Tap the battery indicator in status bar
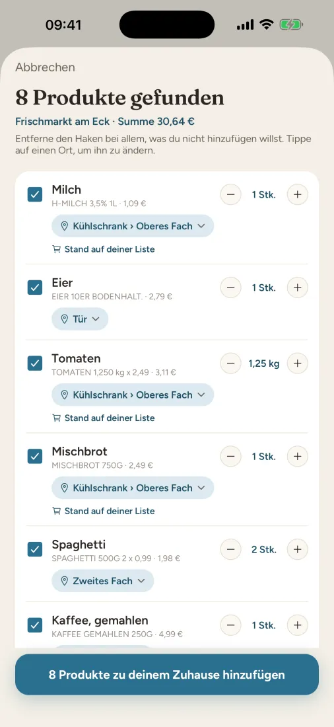334x727 pixels. pos(291,24)
